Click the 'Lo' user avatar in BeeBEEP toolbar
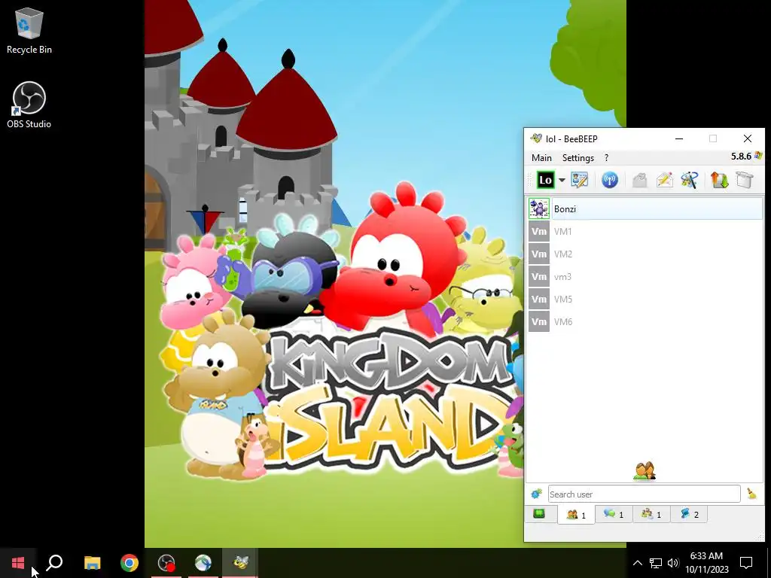The image size is (771, 578). pos(545,180)
